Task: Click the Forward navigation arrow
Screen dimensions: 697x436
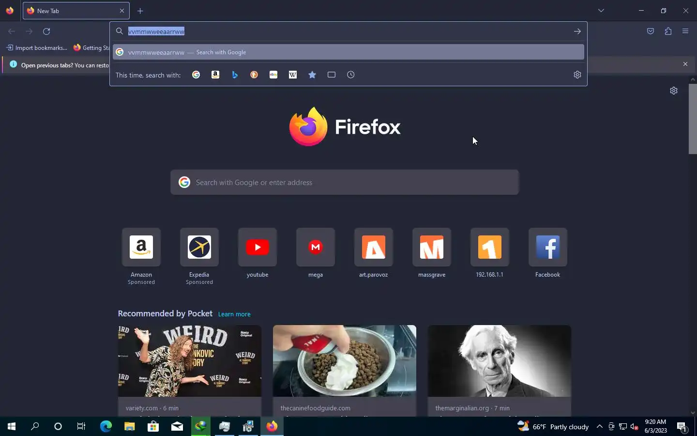Action: coord(29,31)
